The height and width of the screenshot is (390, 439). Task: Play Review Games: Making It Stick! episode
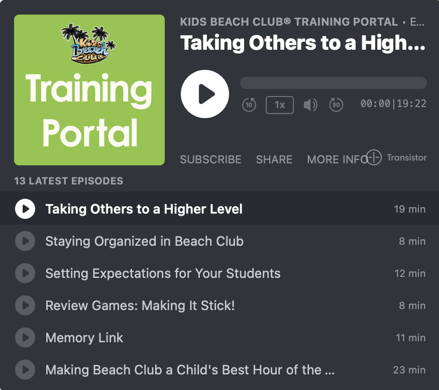tap(25, 306)
